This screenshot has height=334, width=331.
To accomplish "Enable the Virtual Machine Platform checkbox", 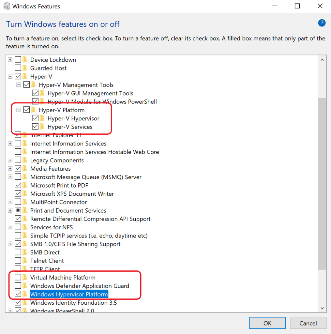I will [x=18, y=277].
